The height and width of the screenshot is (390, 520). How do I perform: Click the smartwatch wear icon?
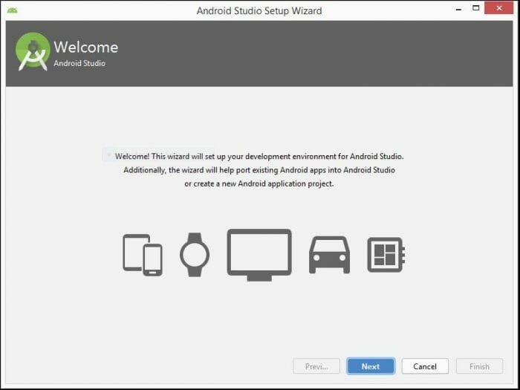point(195,255)
